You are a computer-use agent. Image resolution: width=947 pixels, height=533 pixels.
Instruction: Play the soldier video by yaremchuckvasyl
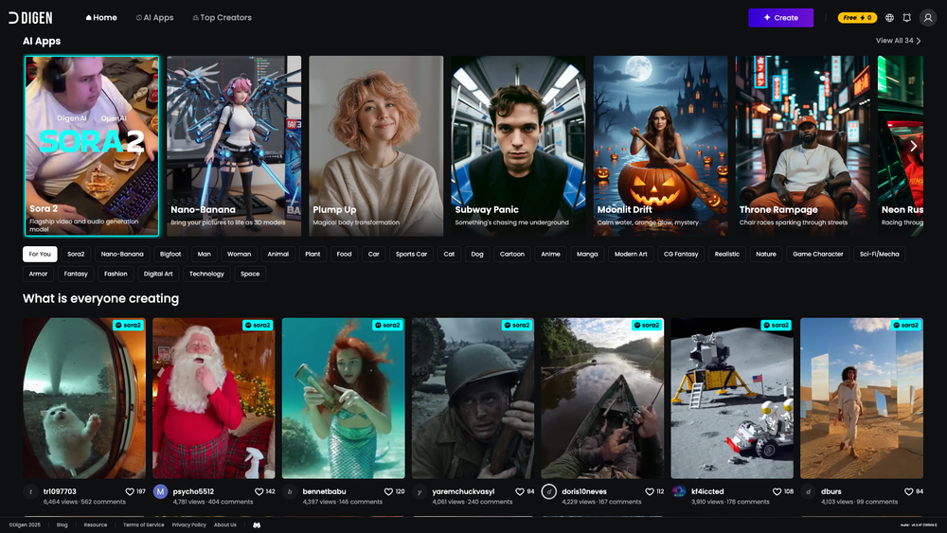pos(473,399)
